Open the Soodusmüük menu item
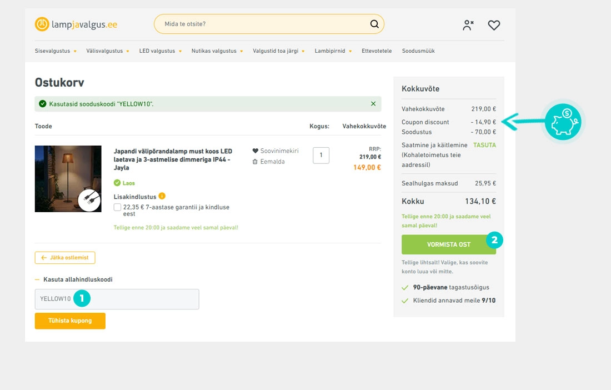 pyautogui.click(x=418, y=51)
